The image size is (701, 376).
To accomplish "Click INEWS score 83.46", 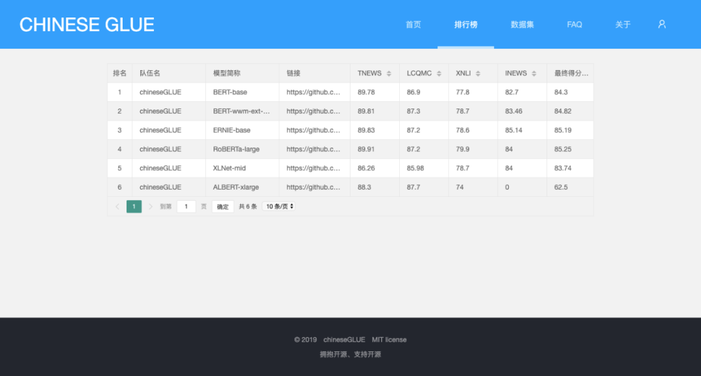I will [x=513, y=111].
